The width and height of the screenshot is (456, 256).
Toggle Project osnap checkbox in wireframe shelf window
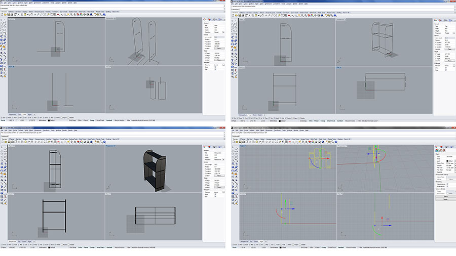coord(292,118)
